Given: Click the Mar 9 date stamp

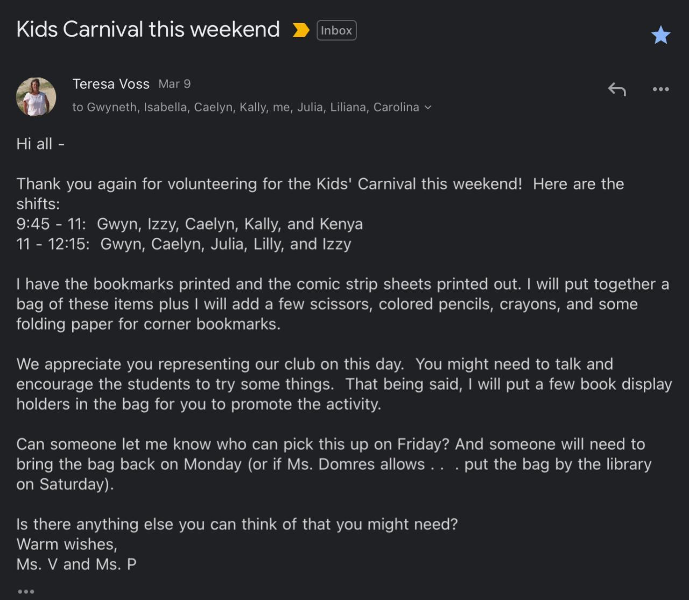Looking at the screenshot, I should click(x=174, y=84).
